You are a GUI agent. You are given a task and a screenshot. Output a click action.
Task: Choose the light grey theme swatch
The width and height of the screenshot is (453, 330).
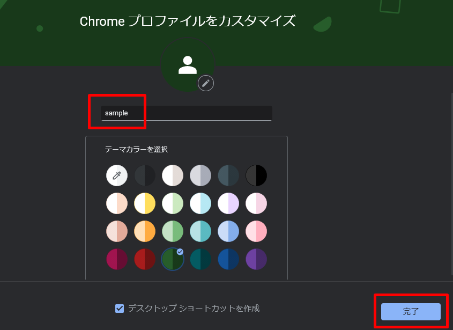(x=200, y=175)
